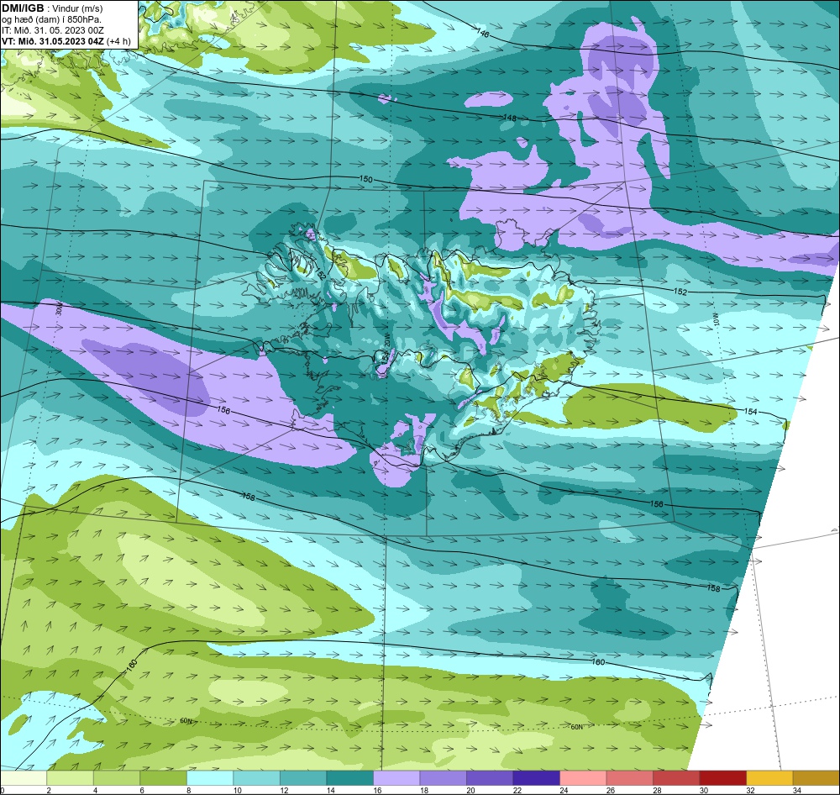
Task: Click the '150' height contour label
Action: [365, 179]
